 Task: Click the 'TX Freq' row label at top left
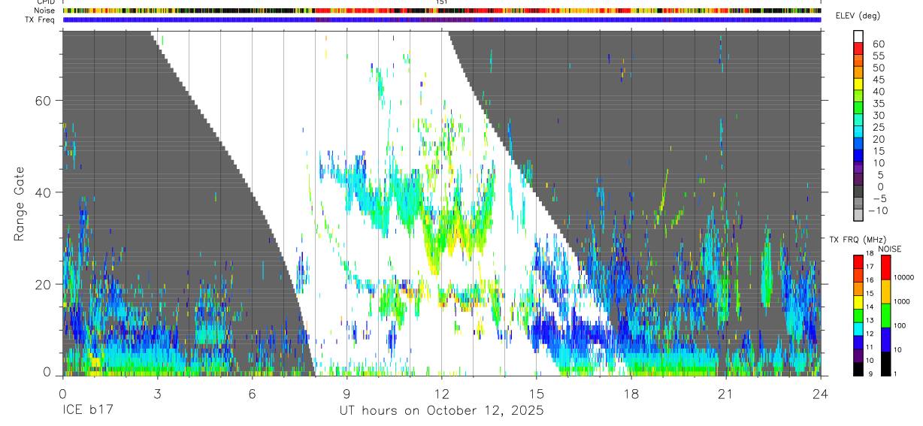click(41, 20)
